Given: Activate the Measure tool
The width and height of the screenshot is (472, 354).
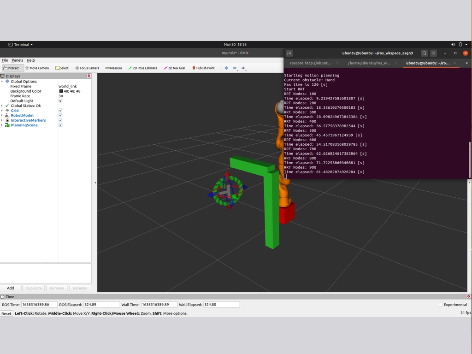Looking at the screenshot, I should pos(113,68).
